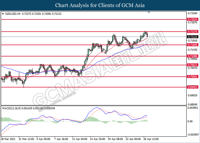This screenshot has width=200, height=143.
Task: Select the 0.71685 price level label
Action: [193, 45]
